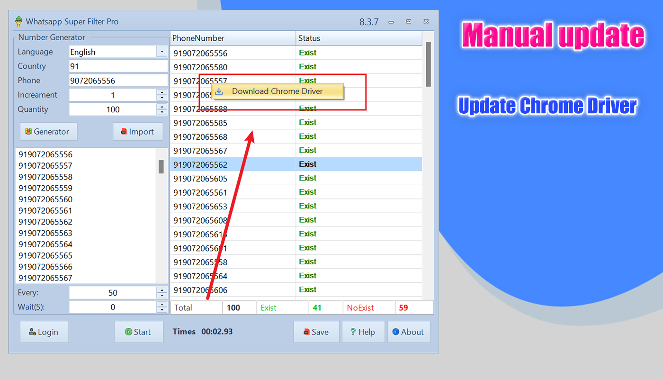This screenshot has height=379, width=663.
Task: Decrease Increament using its down arrow
Action: (162, 97)
